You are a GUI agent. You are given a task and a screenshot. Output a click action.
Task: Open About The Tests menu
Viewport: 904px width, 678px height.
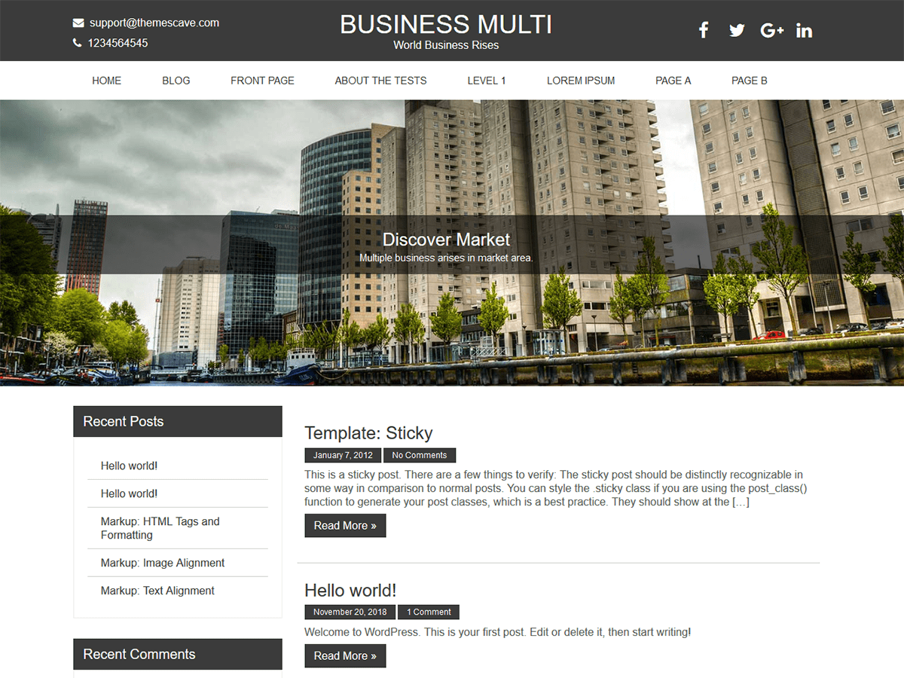pyautogui.click(x=380, y=81)
